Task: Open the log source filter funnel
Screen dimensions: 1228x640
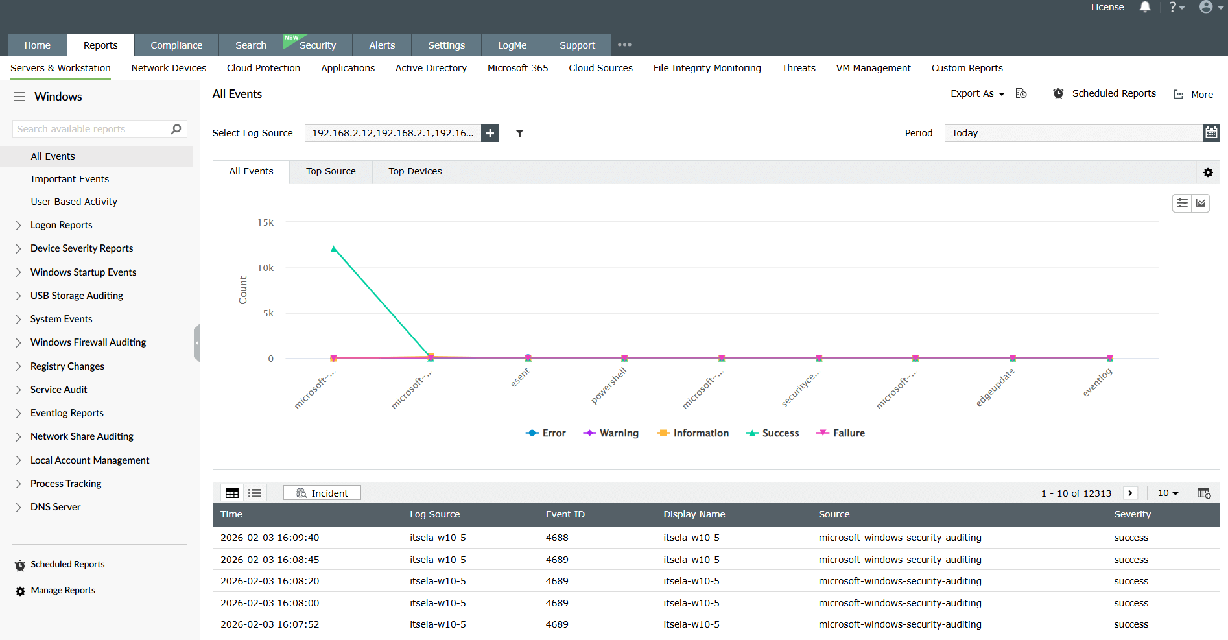Action: pos(519,134)
